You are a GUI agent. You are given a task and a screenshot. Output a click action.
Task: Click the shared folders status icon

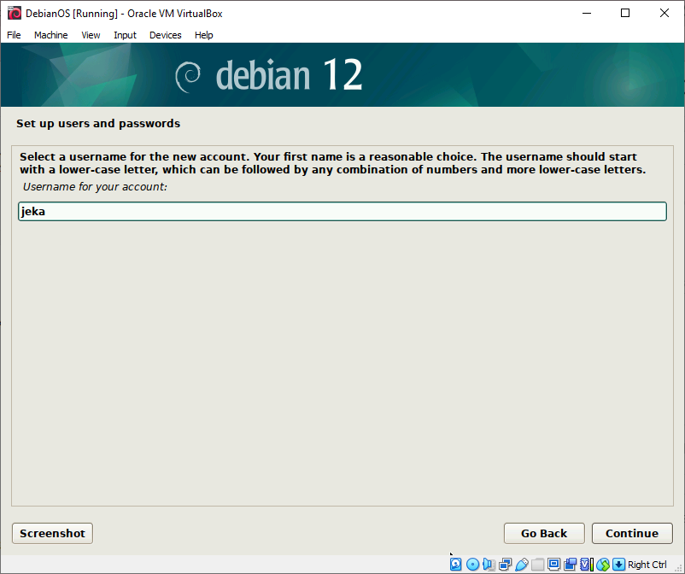(538, 565)
